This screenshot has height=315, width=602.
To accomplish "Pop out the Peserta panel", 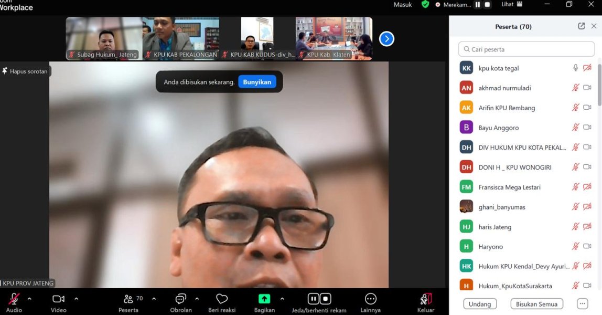I will click(581, 26).
